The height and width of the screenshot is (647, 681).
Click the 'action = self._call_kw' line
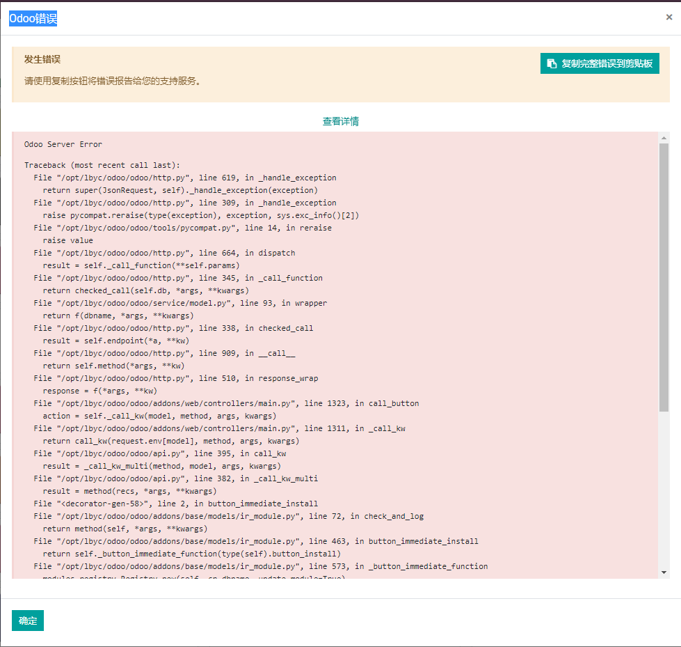[159, 416]
